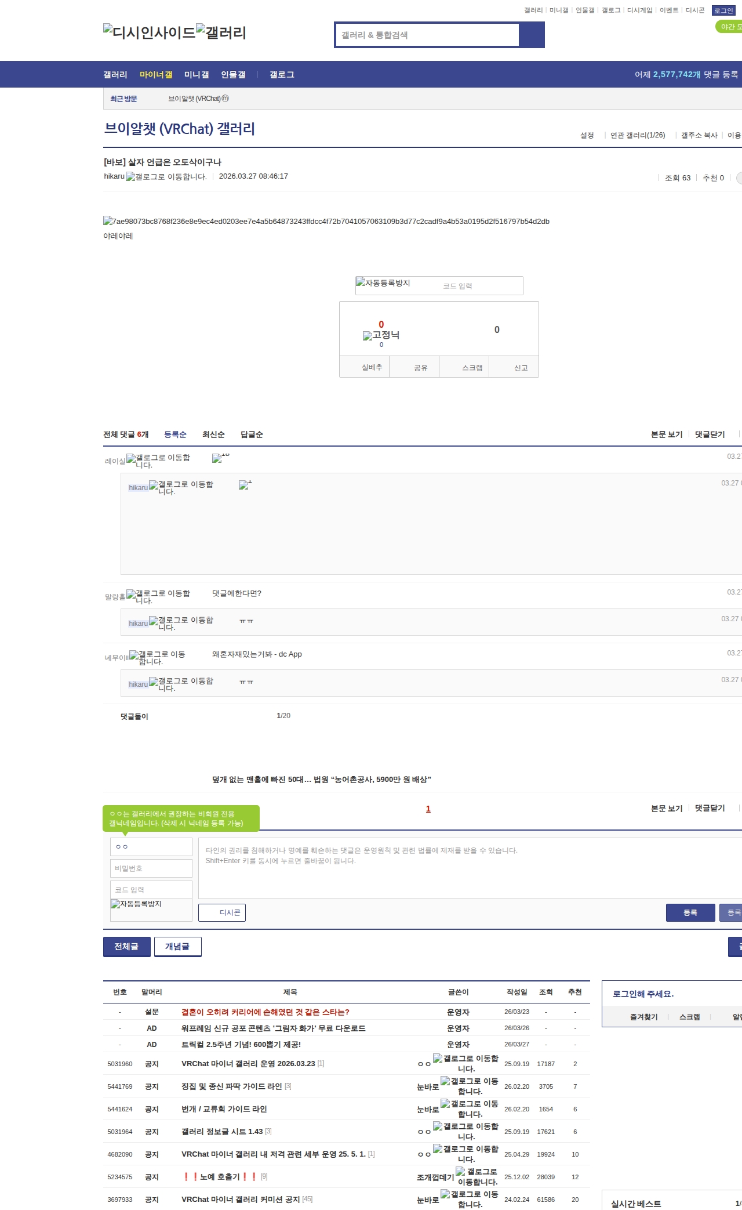742x1210 pixels.
Task: Click the gallog icon next to commenter 레이실
Action: tap(158, 461)
